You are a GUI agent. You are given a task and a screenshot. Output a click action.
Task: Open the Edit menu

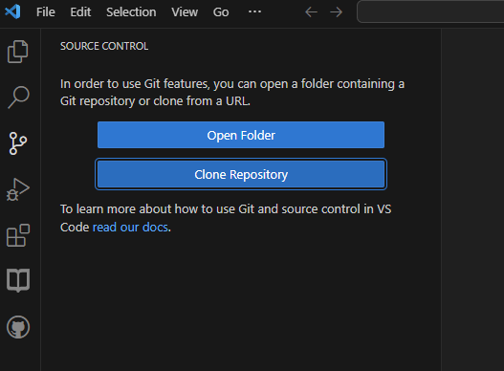(x=80, y=12)
